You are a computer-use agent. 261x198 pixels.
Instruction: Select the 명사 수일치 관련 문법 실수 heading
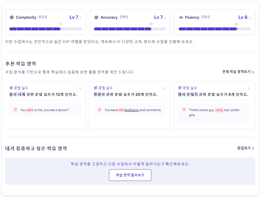pyautogui.click(x=213, y=94)
